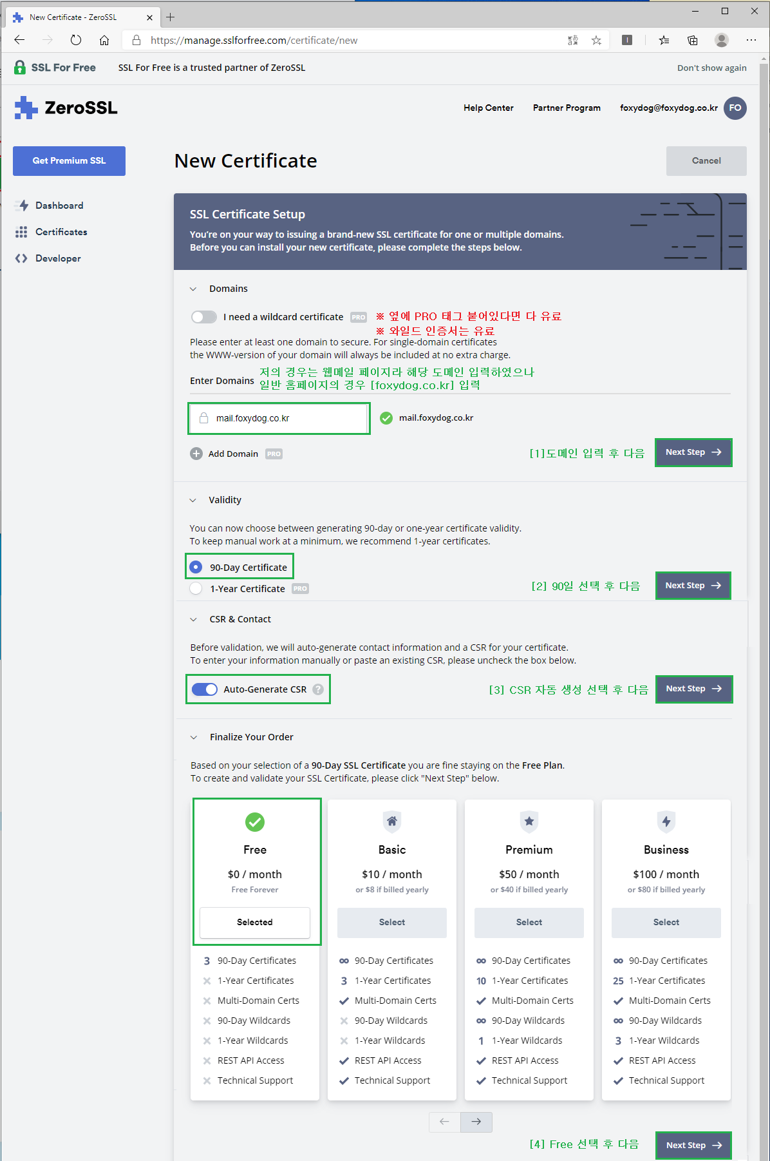Click the Business plan lightning shield icon
The width and height of the screenshot is (770, 1161).
pos(666,821)
